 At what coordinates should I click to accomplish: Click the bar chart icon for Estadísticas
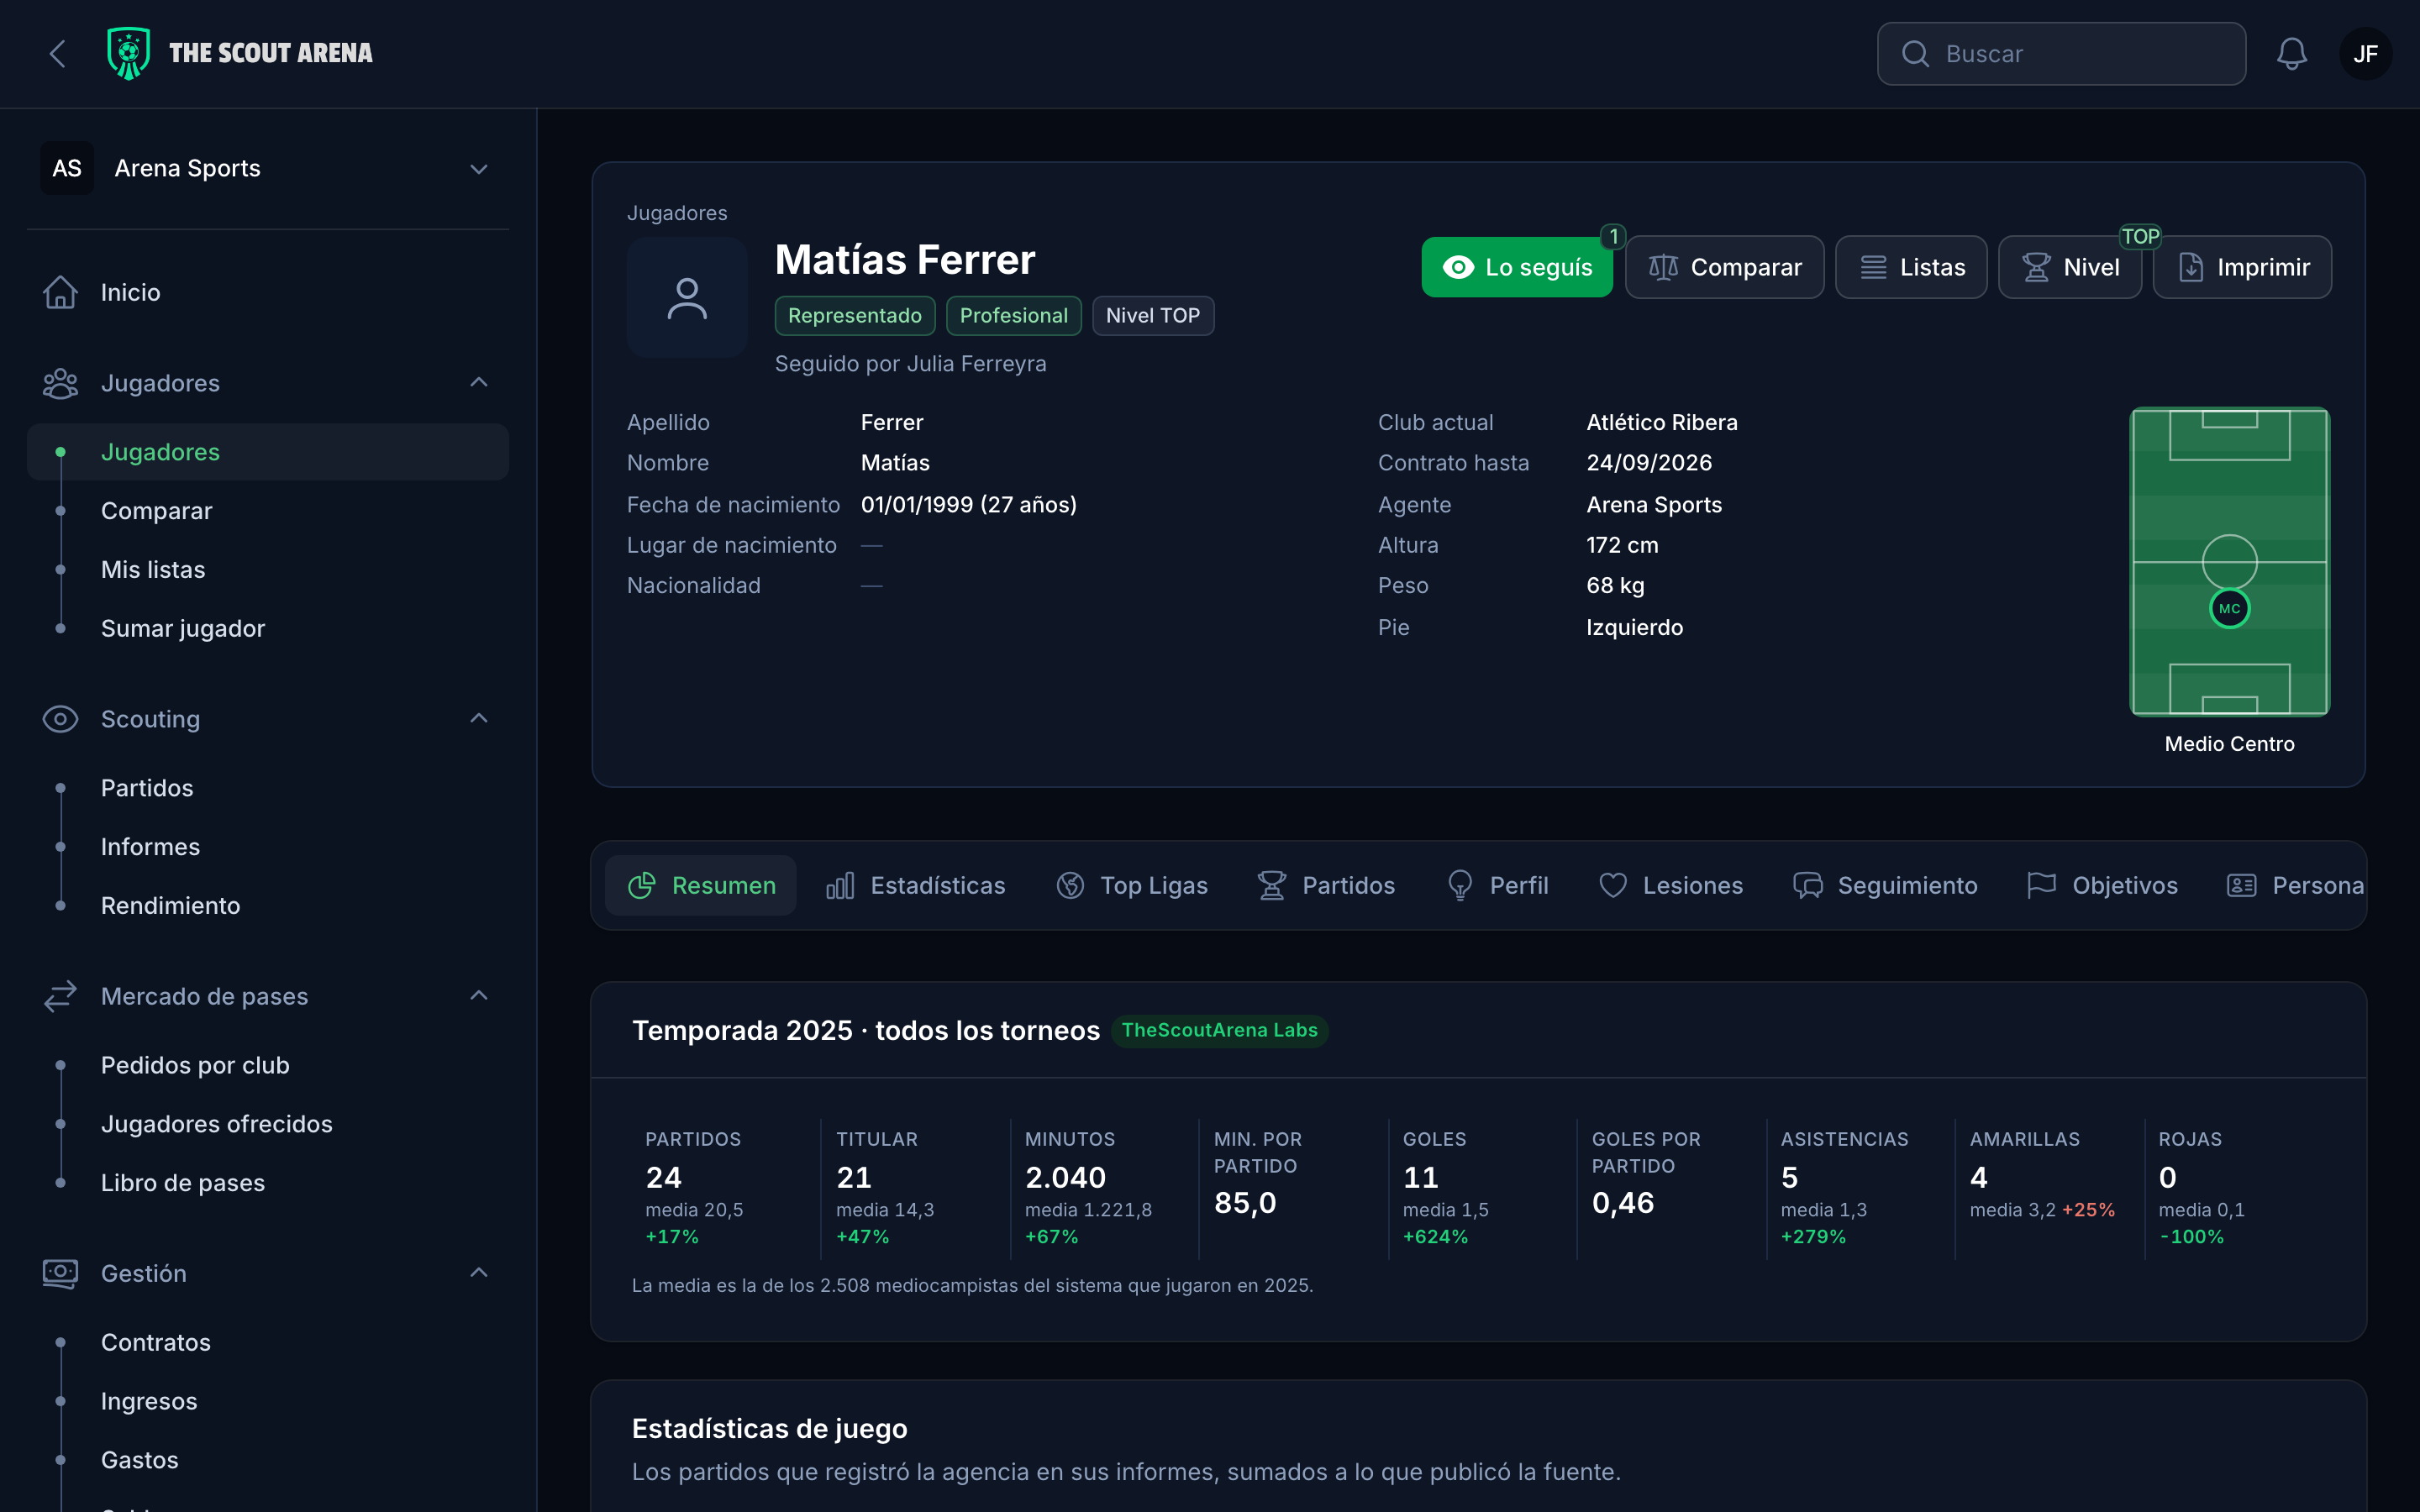pos(840,886)
